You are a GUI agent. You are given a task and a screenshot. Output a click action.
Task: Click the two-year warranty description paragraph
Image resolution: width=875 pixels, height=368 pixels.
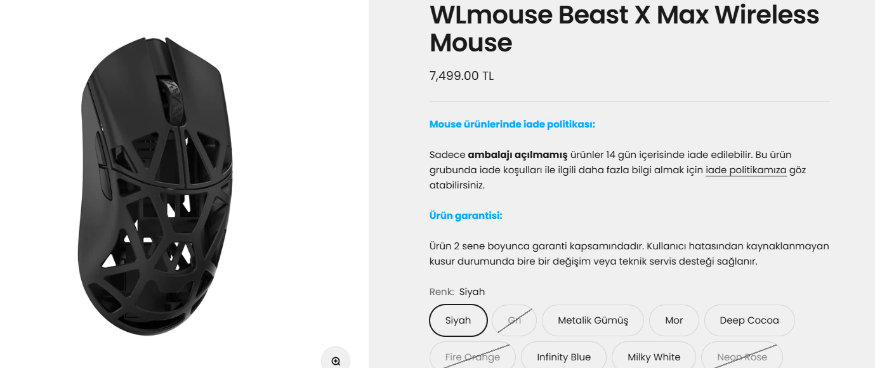tap(629, 253)
